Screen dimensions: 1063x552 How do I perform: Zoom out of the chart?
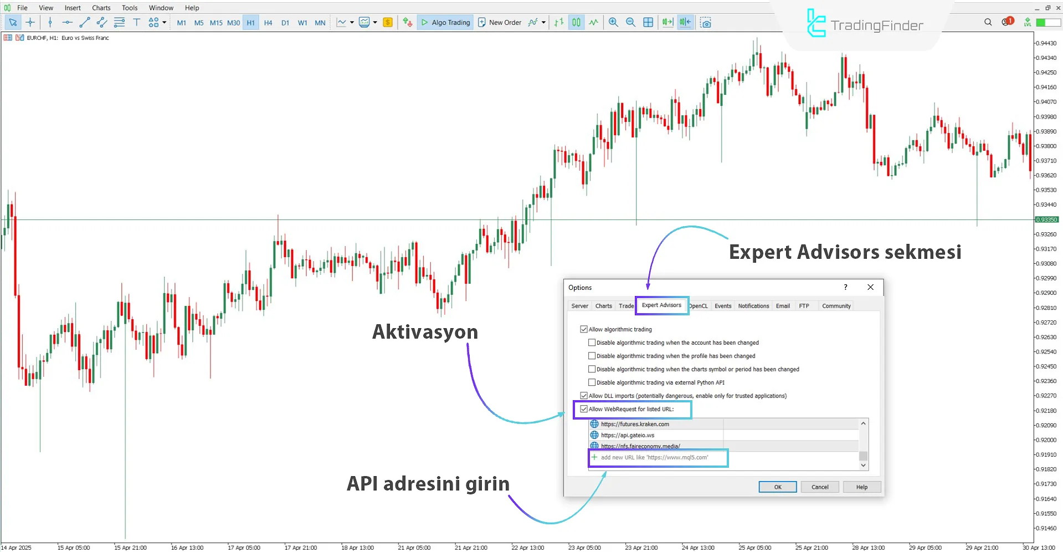tap(630, 22)
